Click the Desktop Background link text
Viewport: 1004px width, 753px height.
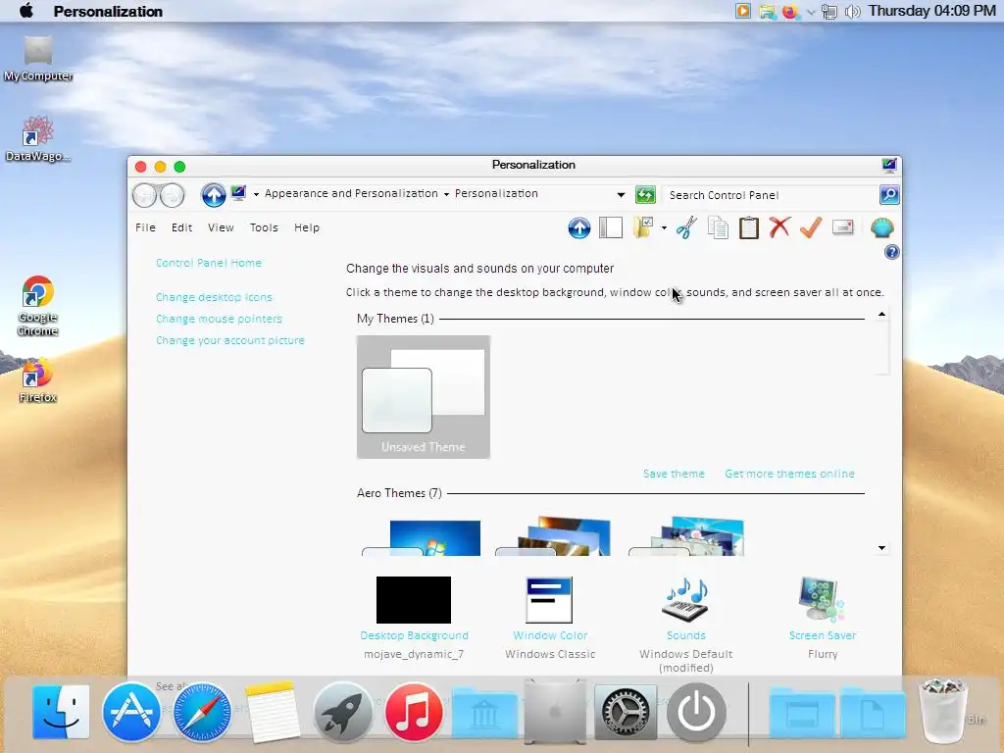[415, 635]
